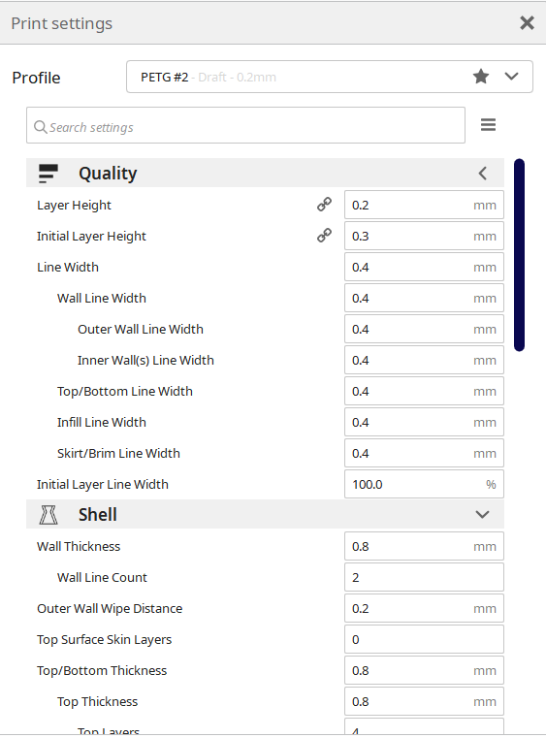
Task: Collapse the Quality section with its chevron
Action: click(482, 174)
